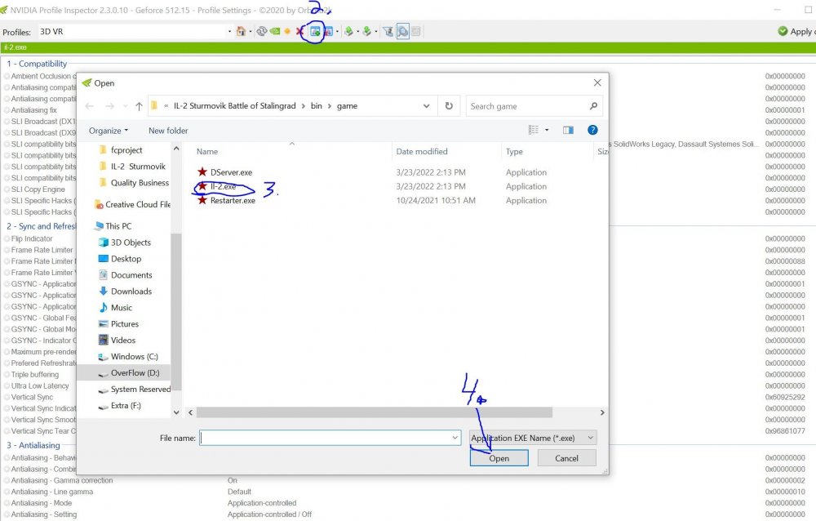Toggle the customized settings filter icon
This screenshot has width=816, height=521.
pos(388,31)
